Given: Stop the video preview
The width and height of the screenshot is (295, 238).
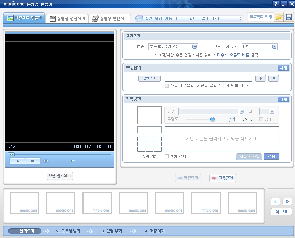Looking at the screenshot, I should pos(33,161).
